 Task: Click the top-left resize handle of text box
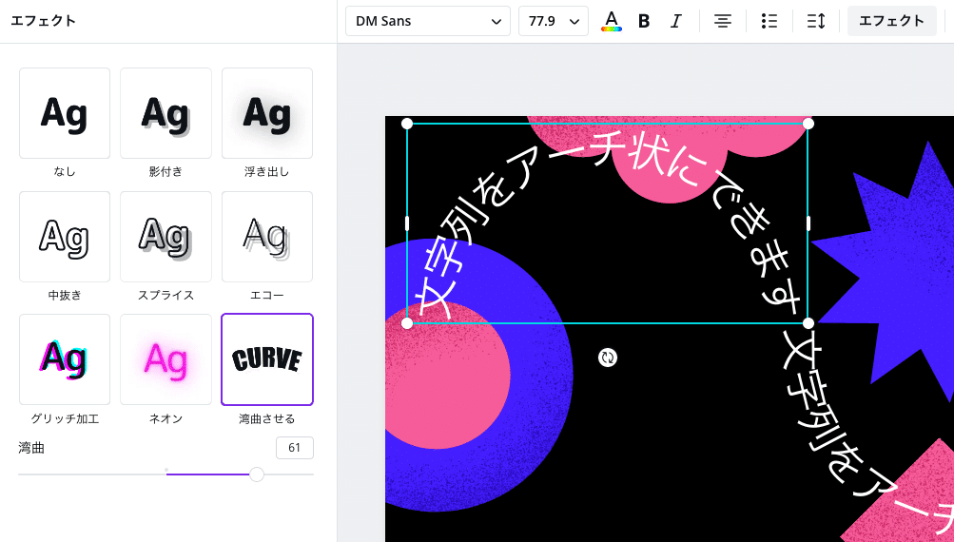[x=407, y=124]
